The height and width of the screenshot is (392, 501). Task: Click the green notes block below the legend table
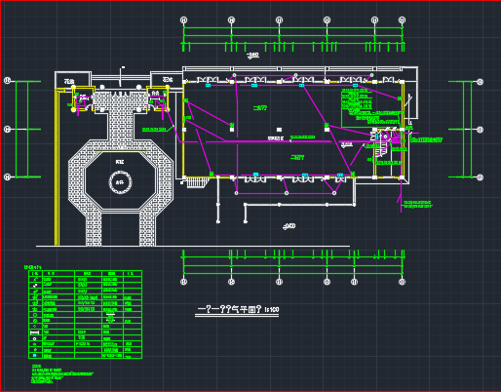[61, 374]
